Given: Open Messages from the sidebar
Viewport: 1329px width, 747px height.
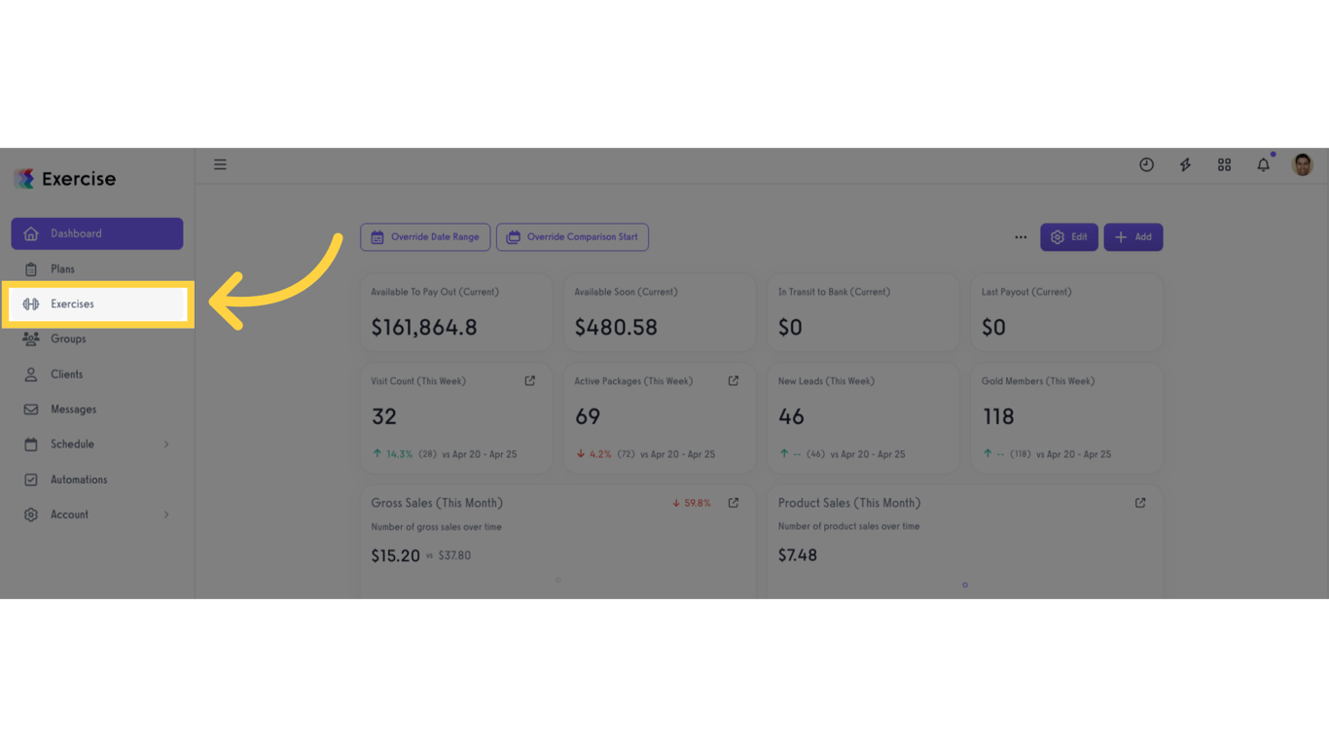Looking at the screenshot, I should [73, 409].
